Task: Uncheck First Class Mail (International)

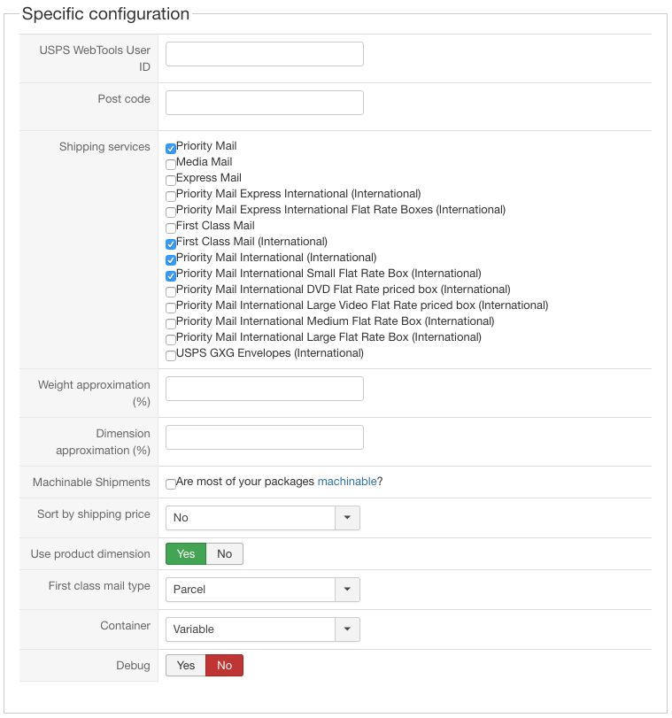Action: point(171,244)
